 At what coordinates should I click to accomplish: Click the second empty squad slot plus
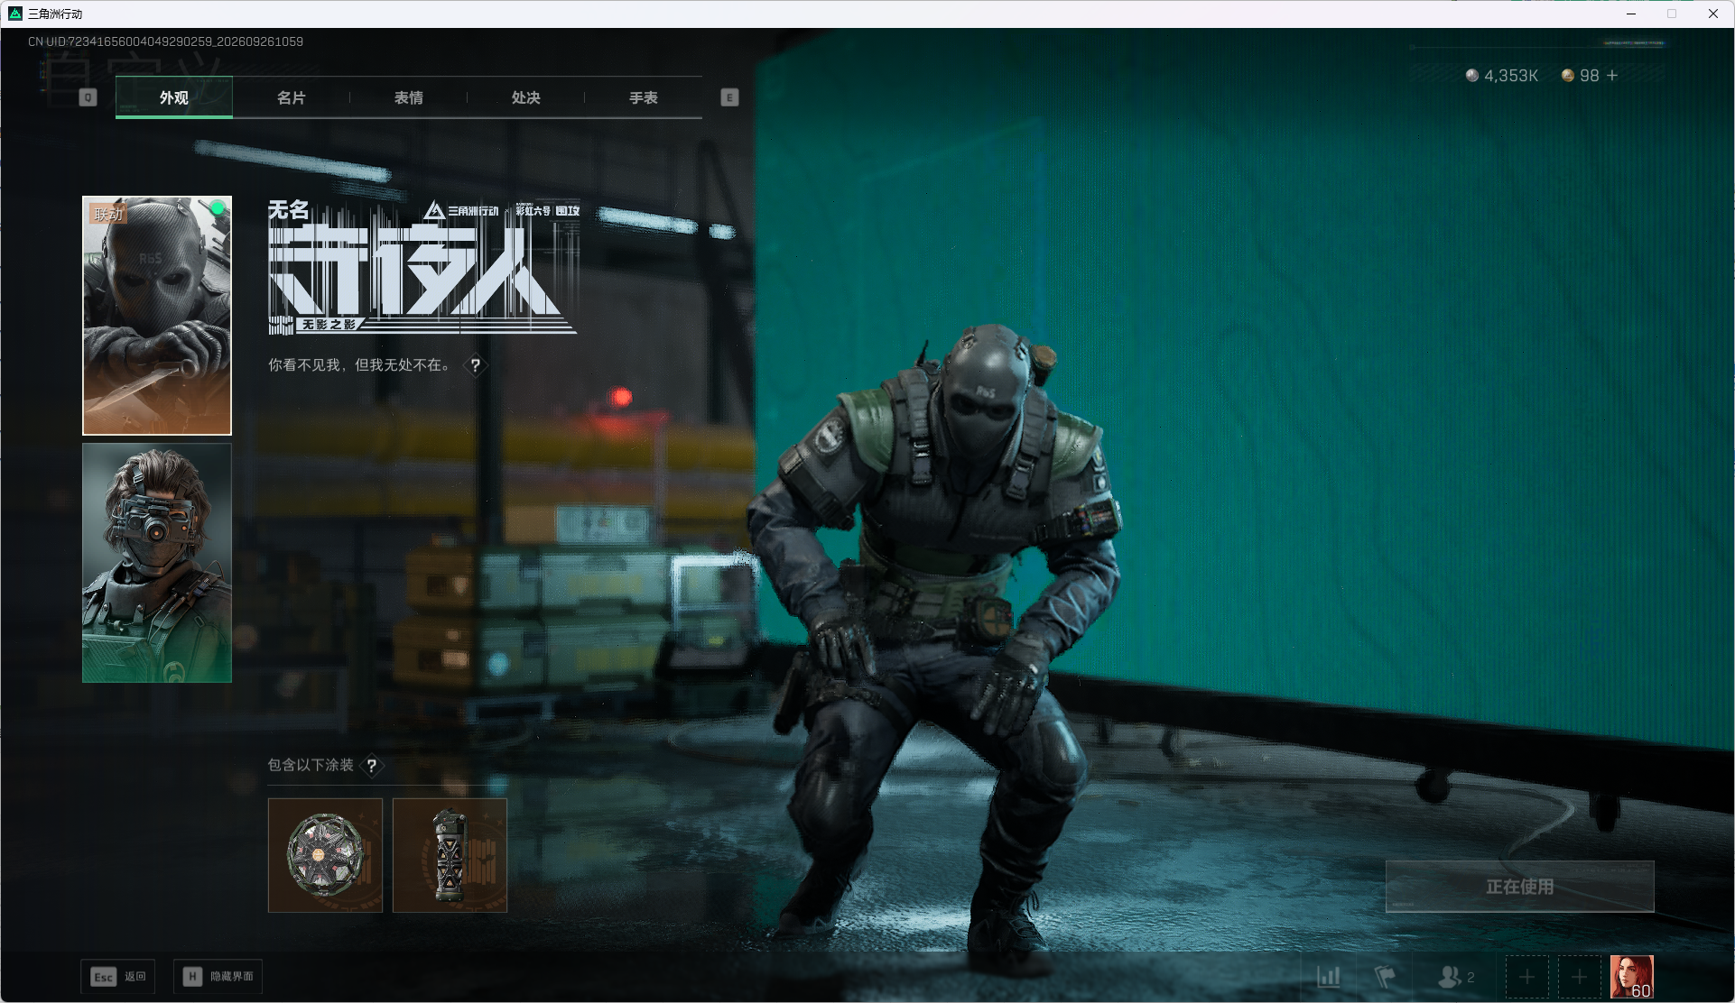(1579, 977)
